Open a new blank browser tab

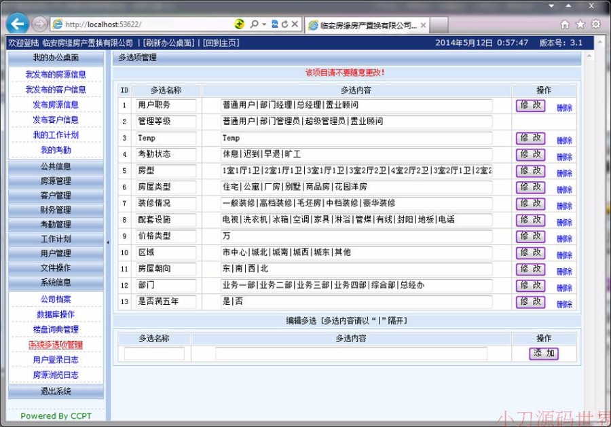pos(439,25)
